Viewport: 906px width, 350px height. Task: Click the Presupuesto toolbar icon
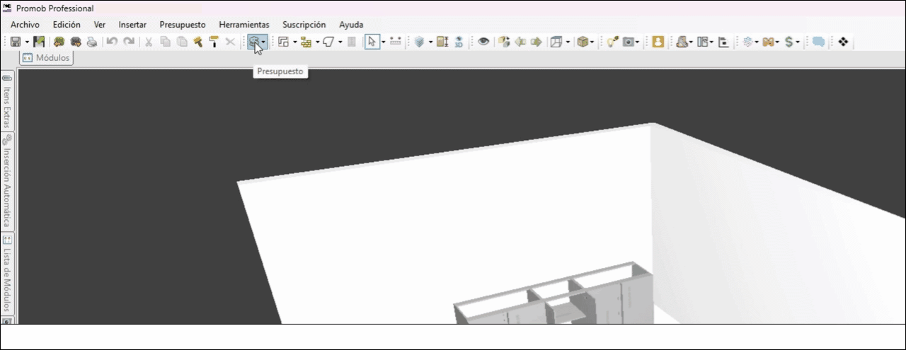pos(254,42)
